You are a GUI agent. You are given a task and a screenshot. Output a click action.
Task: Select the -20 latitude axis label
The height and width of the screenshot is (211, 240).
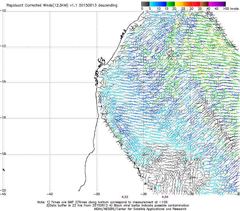tap(3, 191)
